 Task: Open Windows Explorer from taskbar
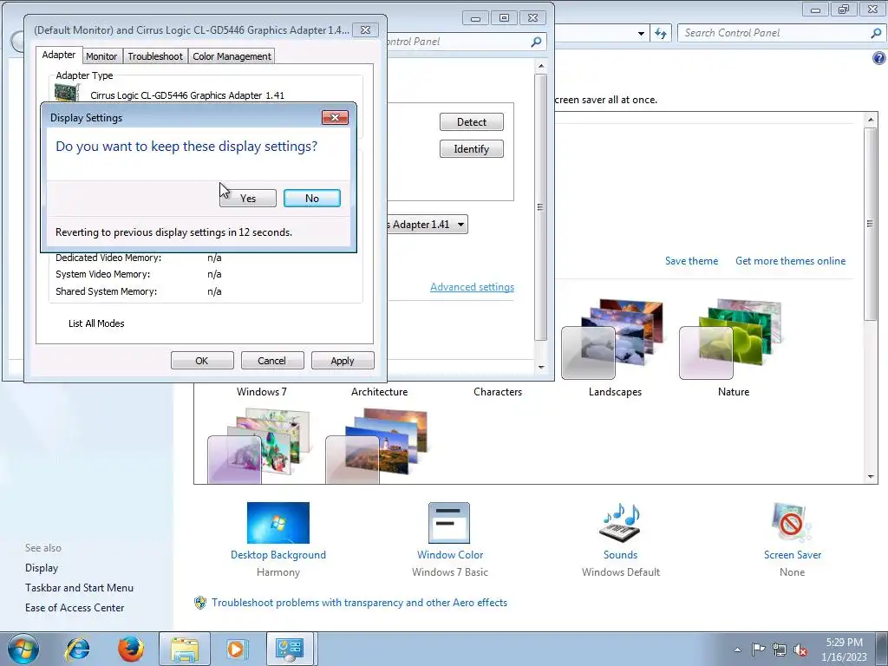point(185,649)
